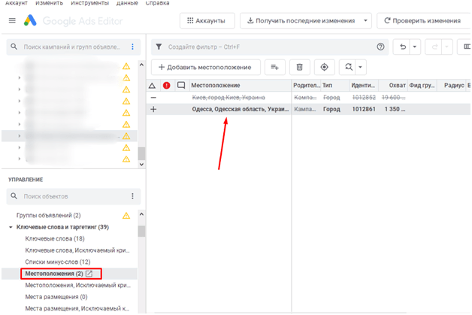Image resolution: width=472 pixels, height=315 pixels.
Task: Collapse Ключевые слова и таргетинг section
Action: click(11, 227)
